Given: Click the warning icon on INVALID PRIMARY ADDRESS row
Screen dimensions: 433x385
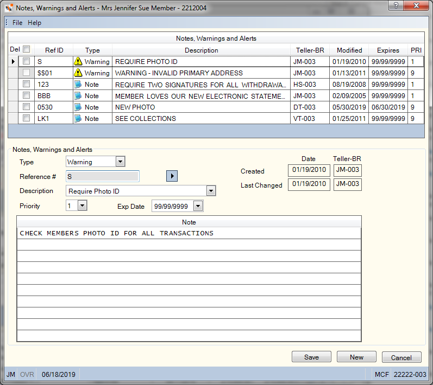Looking at the screenshot, I should (x=78, y=73).
